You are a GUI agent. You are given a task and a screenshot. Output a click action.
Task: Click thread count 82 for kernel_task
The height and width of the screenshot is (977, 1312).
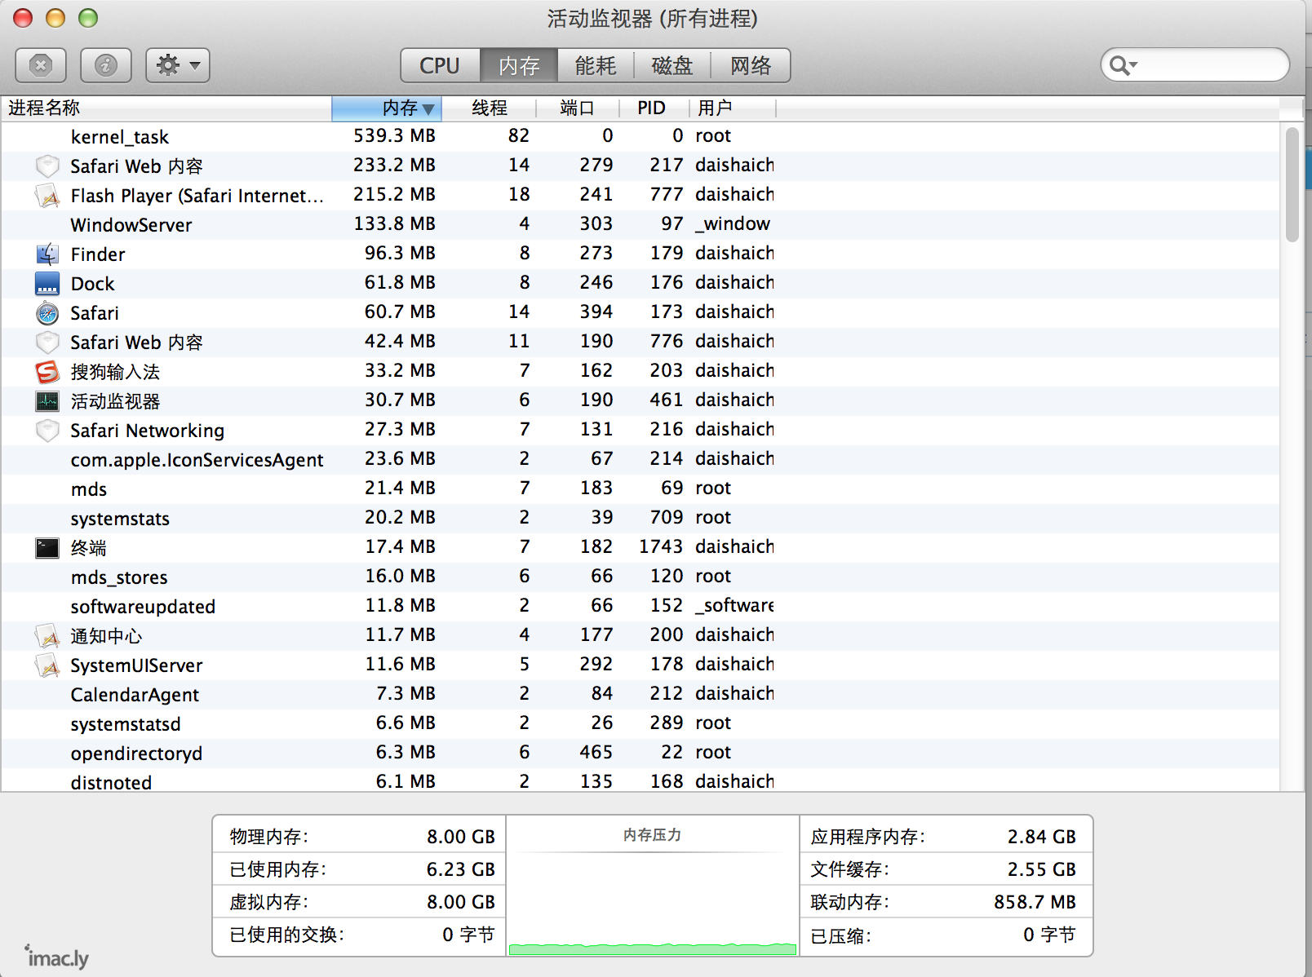pos(519,135)
